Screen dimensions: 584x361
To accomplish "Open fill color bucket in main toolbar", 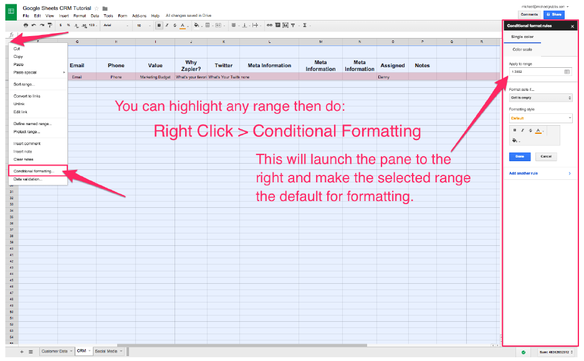I will tap(197, 26).
